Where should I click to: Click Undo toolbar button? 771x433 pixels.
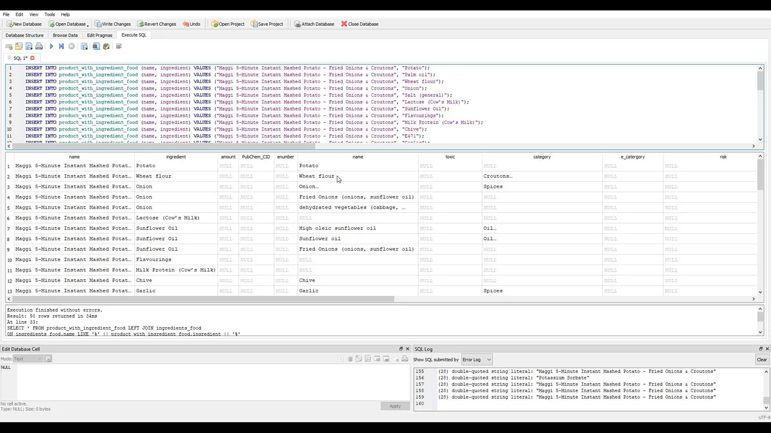pyautogui.click(x=191, y=24)
